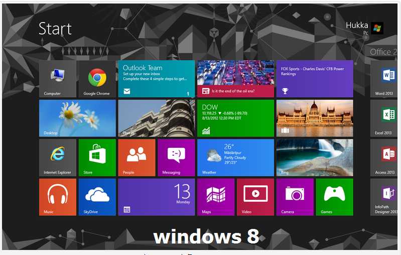This screenshot has height=255, width=401.
Task: Open the Music tile
Action: [x=58, y=197]
